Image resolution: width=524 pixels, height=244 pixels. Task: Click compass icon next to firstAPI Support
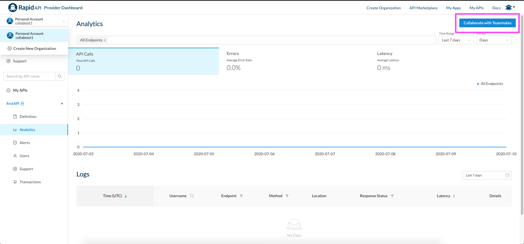click(15, 169)
